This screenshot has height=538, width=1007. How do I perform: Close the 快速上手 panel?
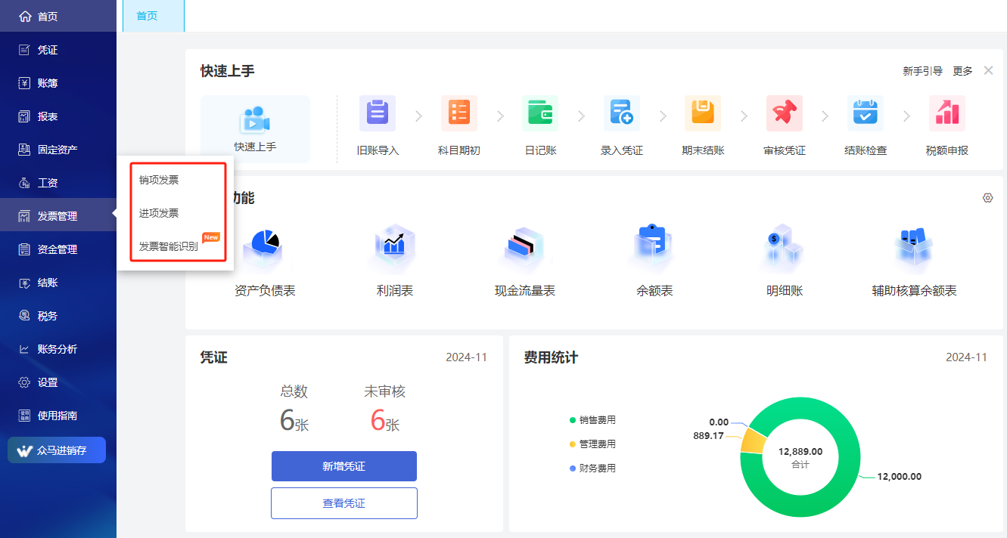pyautogui.click(x=988, y=70)
